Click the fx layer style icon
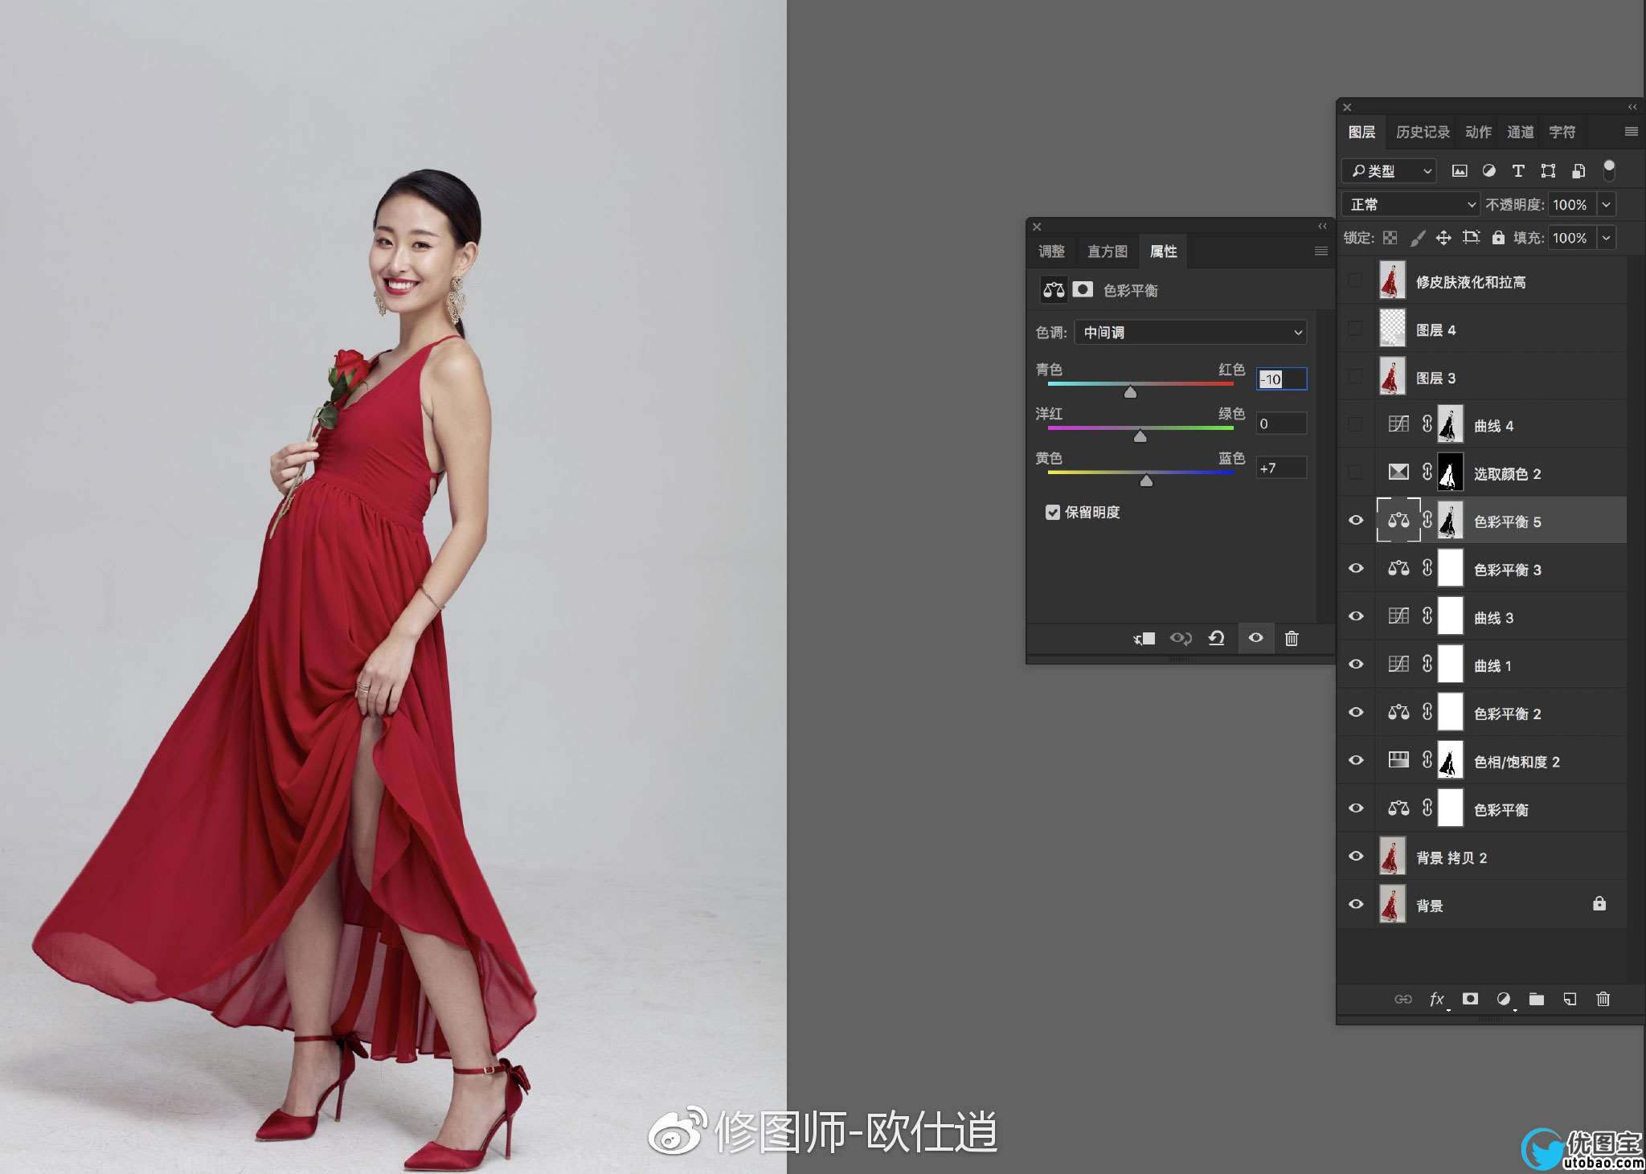Screen dimensions: 1646x1174 (x=1437, y=999)
